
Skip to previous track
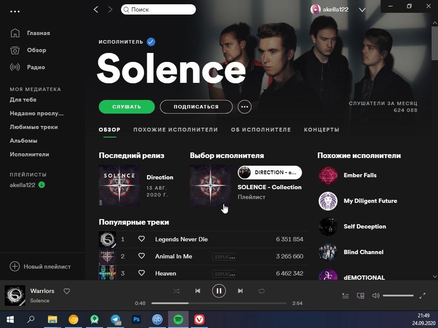(198, 291)
